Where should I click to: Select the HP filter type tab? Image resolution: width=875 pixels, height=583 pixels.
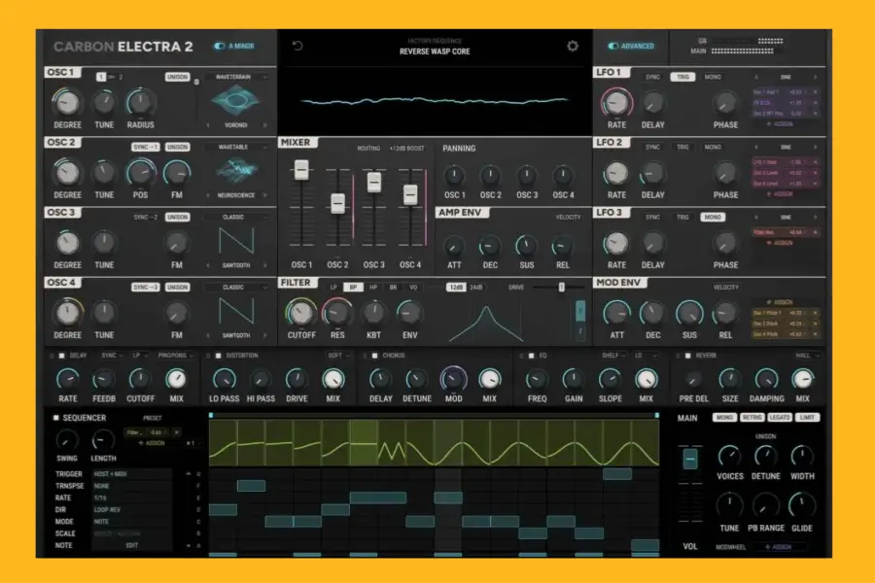[x=373, y=288]
